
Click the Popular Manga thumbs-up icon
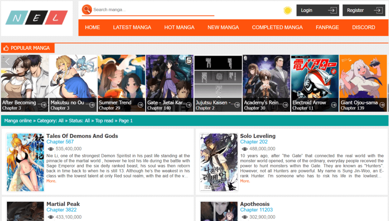pos(6,48)
